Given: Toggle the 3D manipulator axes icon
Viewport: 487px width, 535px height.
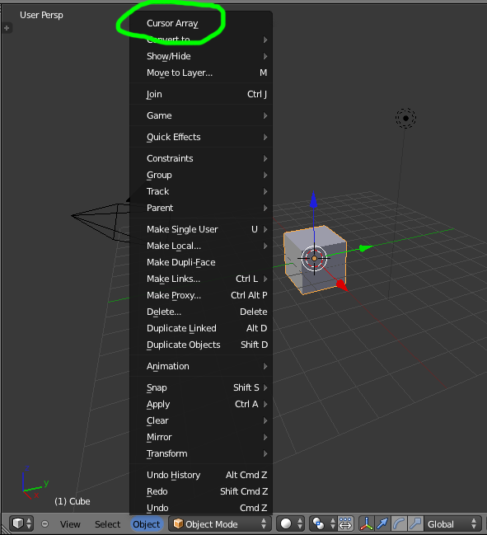Looking at the screenshot, I should (x=366, y=523).
